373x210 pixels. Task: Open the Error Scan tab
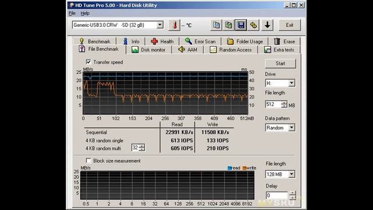[x=200, y=41]
